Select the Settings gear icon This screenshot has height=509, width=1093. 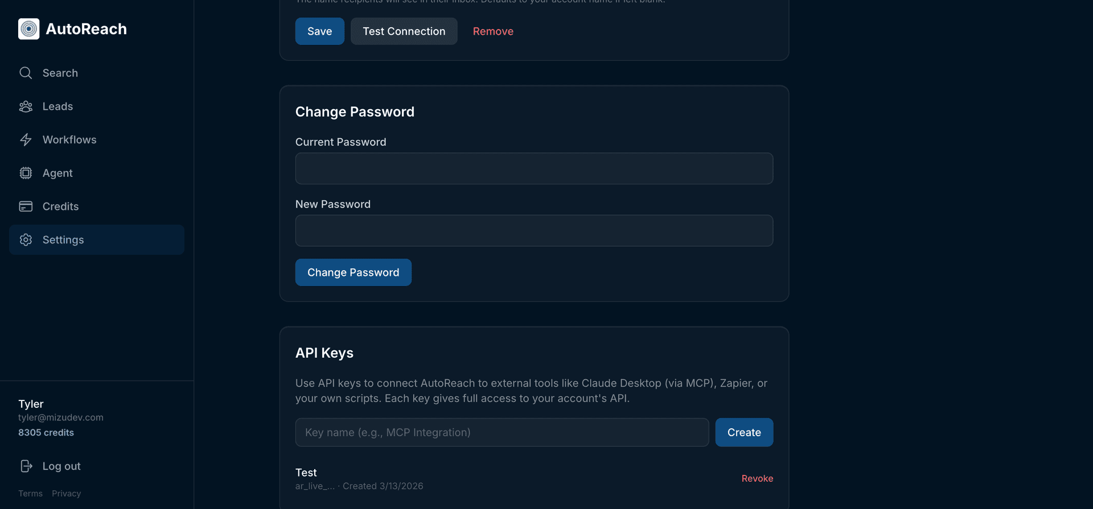click(26, 239)
